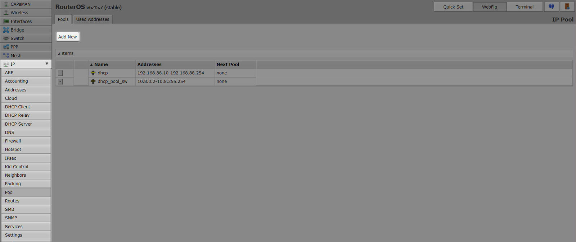Screen dimensions: 576x242
Task: Open the Switch section icon
Action: 6,38
